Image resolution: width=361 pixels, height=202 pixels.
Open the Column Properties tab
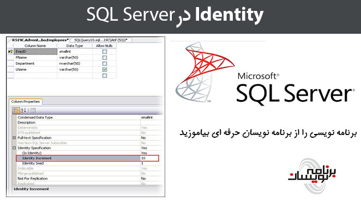click(x=25, y=102)
